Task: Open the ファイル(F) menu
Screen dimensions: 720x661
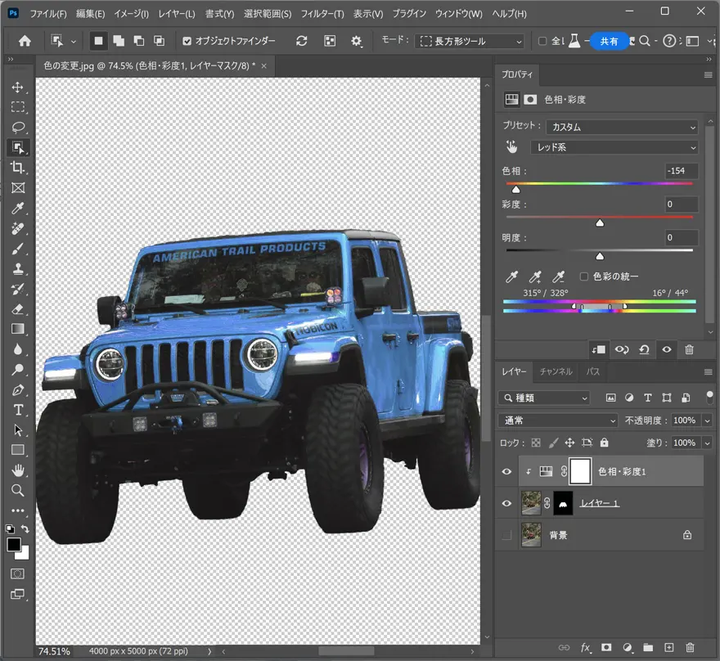Action: [48, 14]
